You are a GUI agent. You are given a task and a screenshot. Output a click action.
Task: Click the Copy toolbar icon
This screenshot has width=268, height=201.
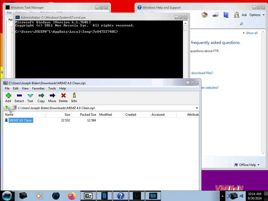point(41,98)
